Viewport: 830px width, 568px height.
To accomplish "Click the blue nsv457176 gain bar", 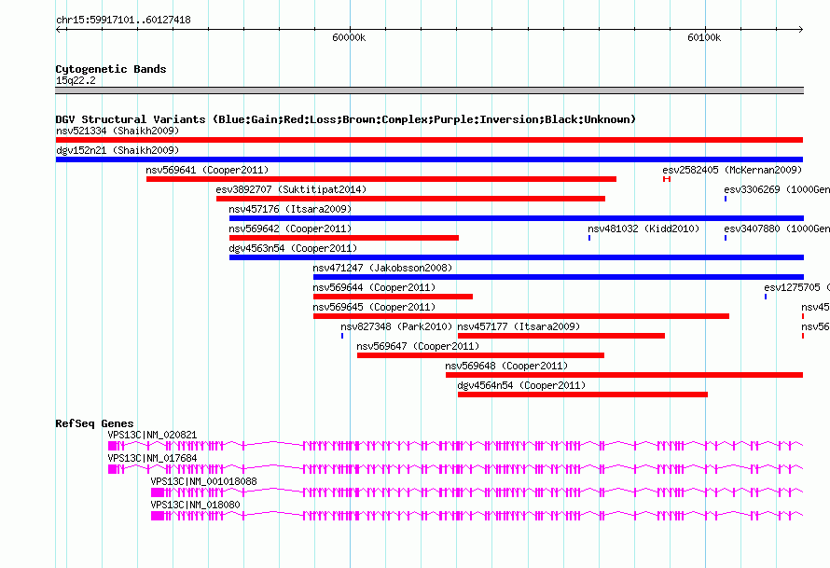I will tap(516, 218).
